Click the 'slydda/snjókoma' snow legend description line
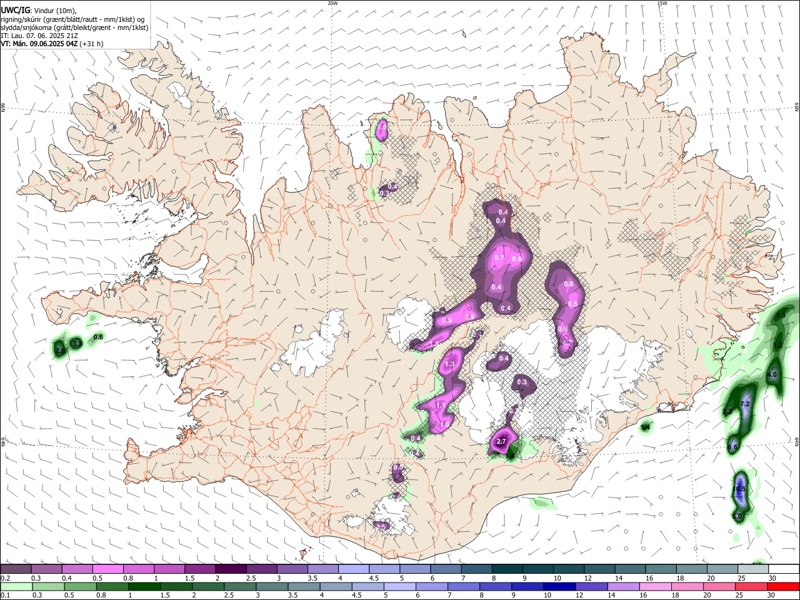Screen dimensions: 800x600 [74, 27]
